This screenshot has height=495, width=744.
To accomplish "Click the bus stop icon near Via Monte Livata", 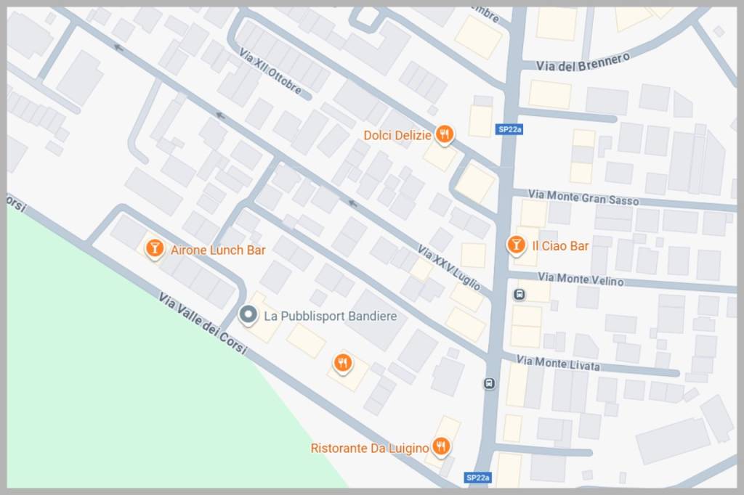I will point(490,383).
